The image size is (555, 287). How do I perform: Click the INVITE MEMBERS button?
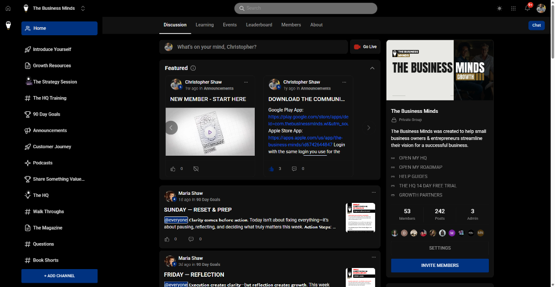click(440, 265)
